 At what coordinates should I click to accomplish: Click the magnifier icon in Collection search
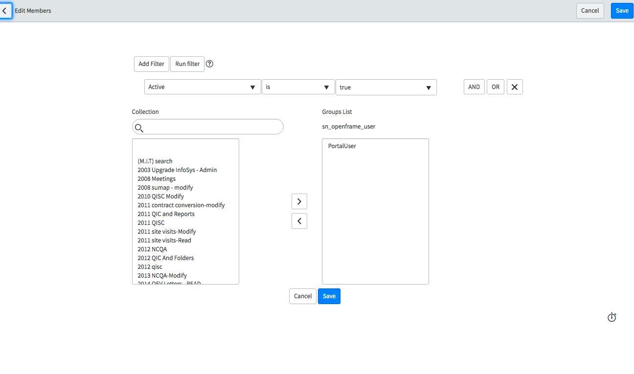pos(139,128)
